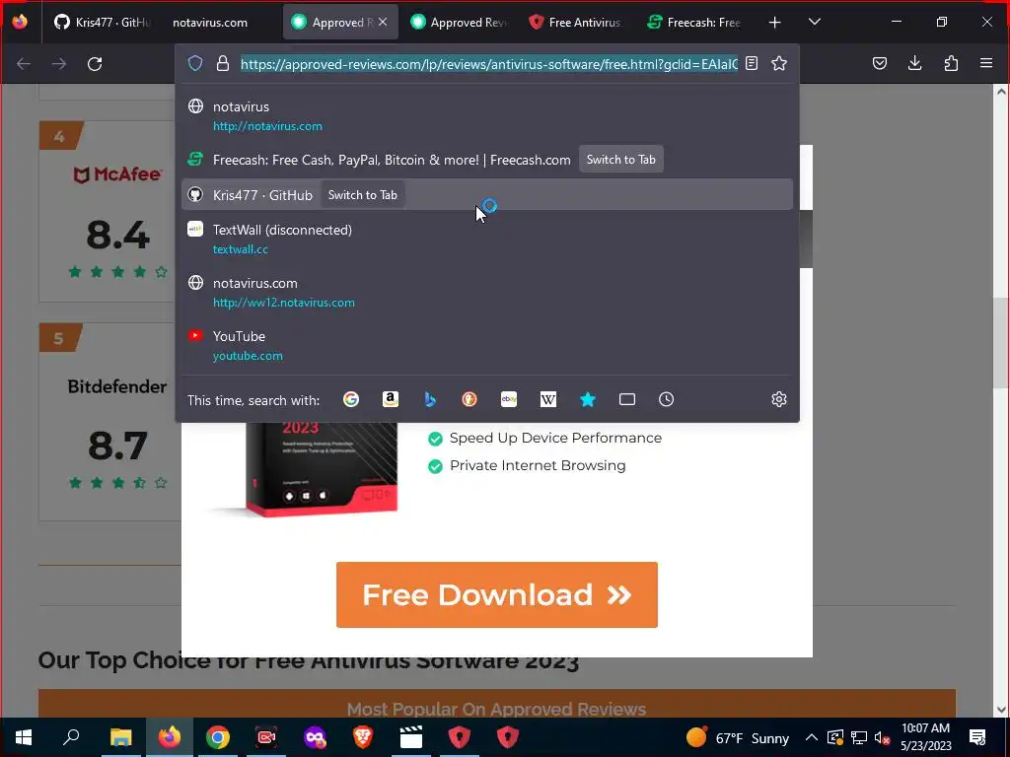Click page vertical scrollbar thumb
Viewport: 1010px width, 757px height.
click(x=1001, y=341)
